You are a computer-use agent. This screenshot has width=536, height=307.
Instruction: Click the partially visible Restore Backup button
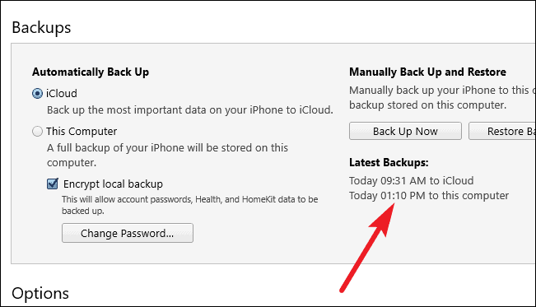[502, 131]
